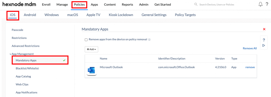Click the Remove All link
The image size is (271, 97).
coord(250,48)
